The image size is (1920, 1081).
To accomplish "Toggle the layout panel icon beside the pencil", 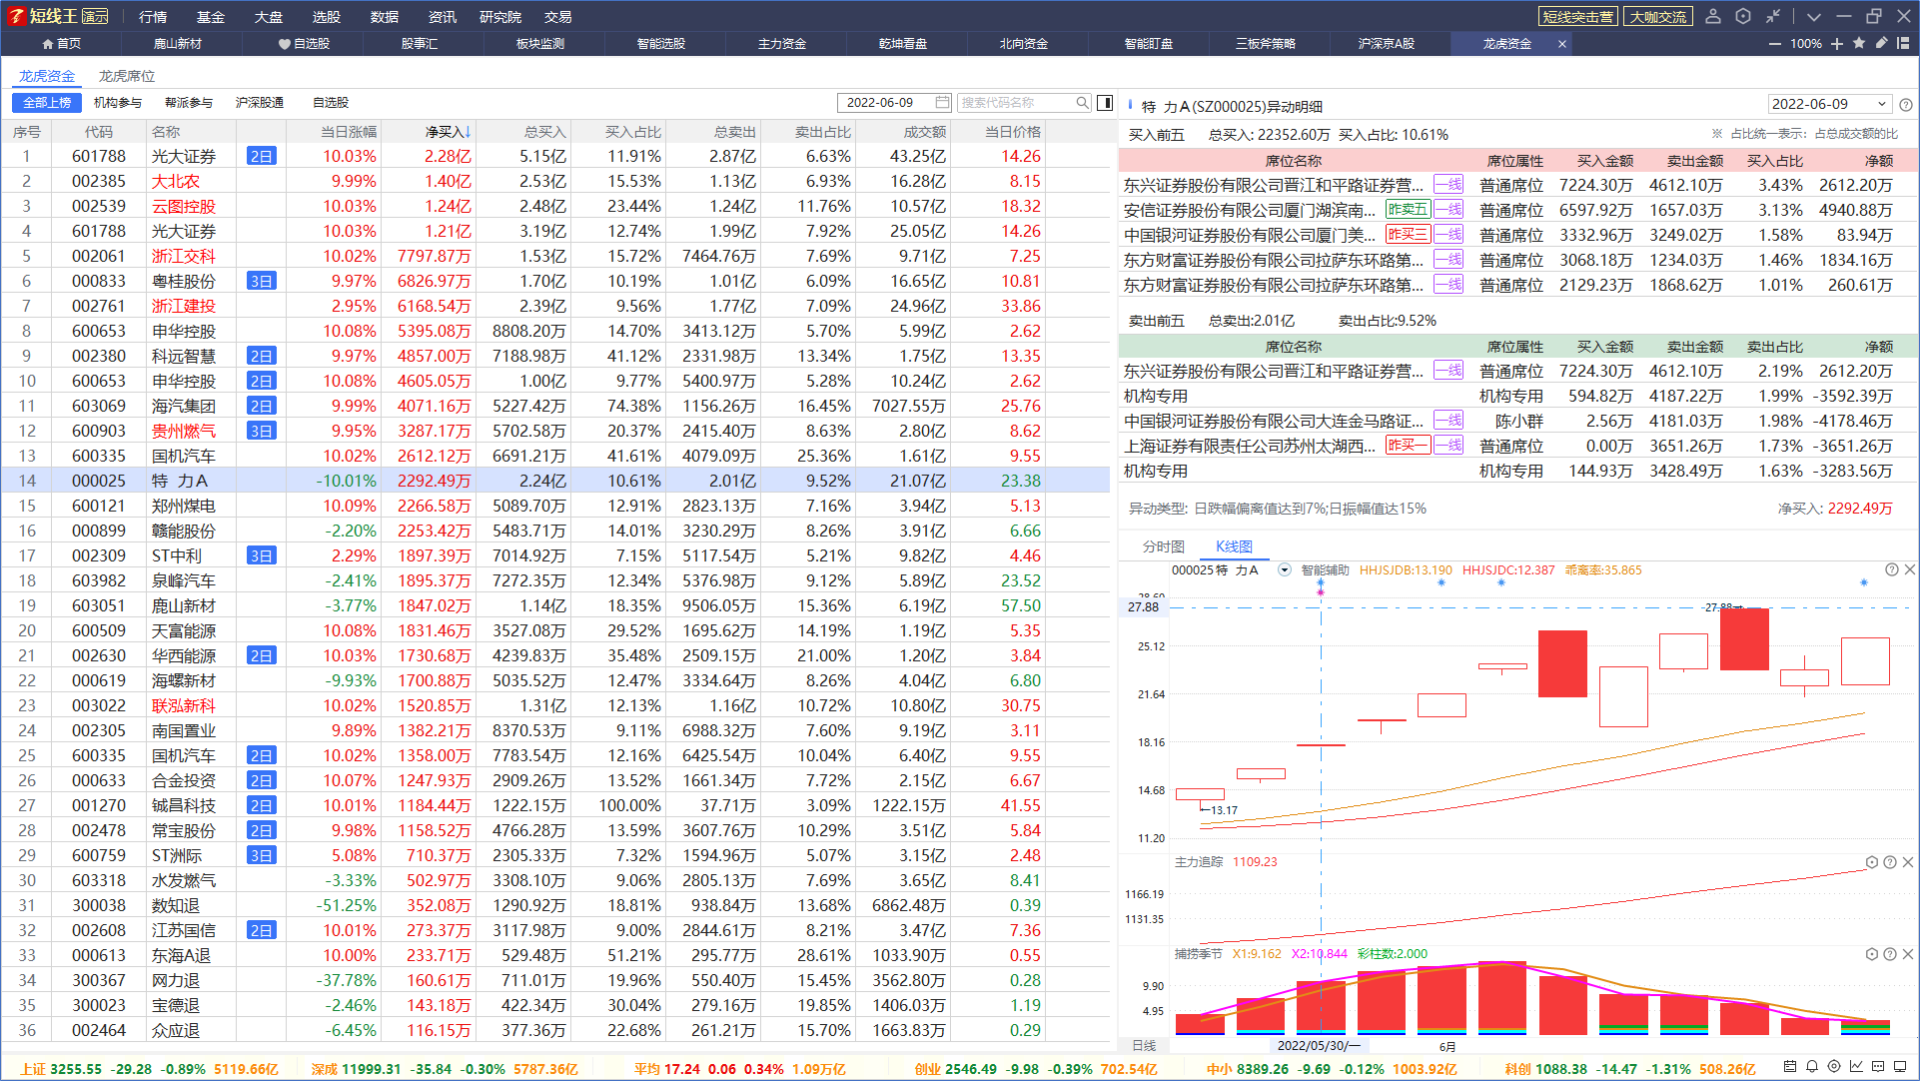I will (1903, 43).
